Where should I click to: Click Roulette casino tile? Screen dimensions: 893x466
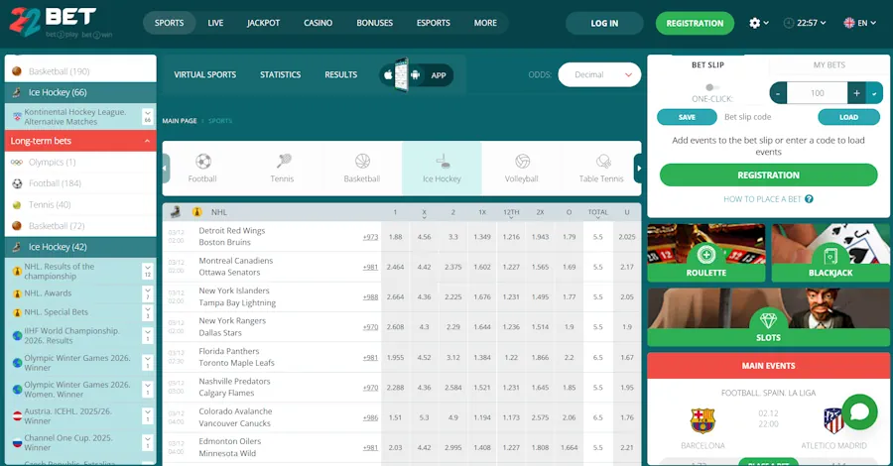[x=706, y=253]
